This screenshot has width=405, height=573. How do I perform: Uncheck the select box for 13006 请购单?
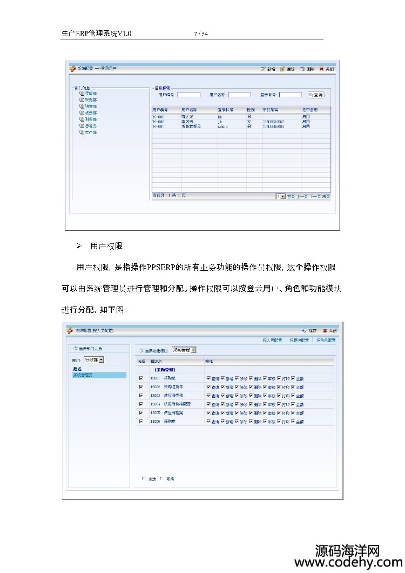click(141, 421)
